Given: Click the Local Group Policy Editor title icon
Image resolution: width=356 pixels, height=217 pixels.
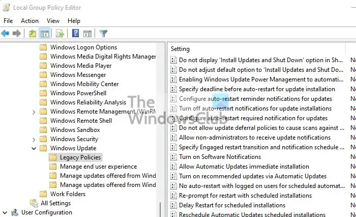Looking at the screenshot, I should tap(6, 8).
